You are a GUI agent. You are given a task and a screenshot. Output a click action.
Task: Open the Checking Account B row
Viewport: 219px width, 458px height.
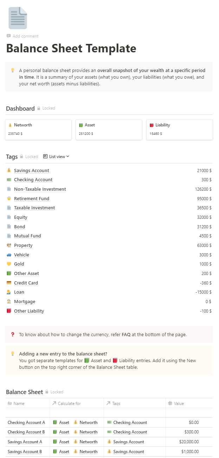[x=26, y=432]
